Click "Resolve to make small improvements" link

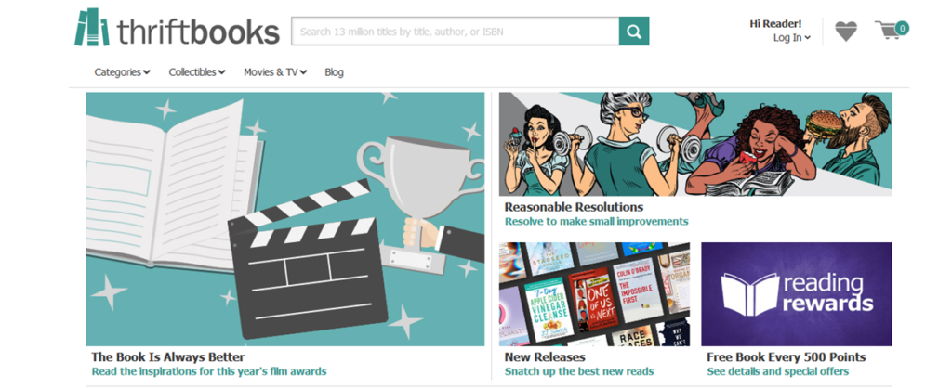pyautogui.click(x=596, y=222)
